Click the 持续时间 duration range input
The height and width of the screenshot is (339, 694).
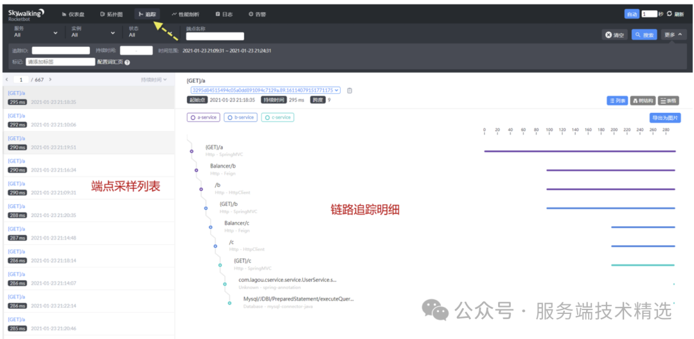136,50
